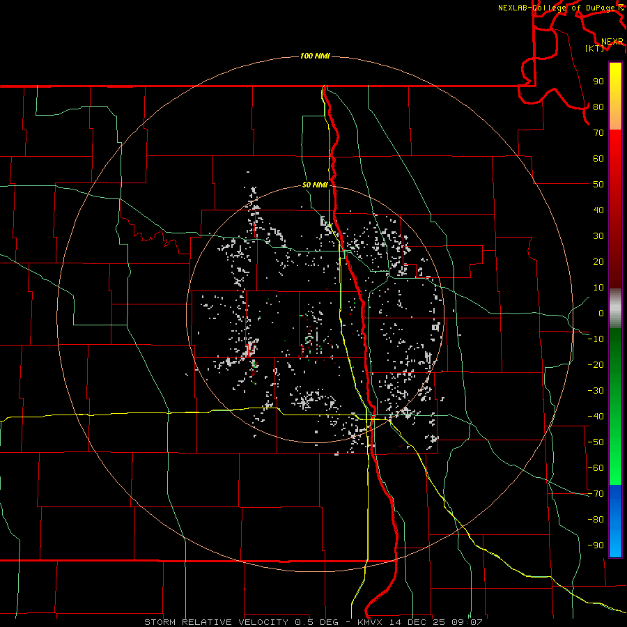
Task: Pick the gray zero-velocity segment of color bar
Action: coord(615,309)
